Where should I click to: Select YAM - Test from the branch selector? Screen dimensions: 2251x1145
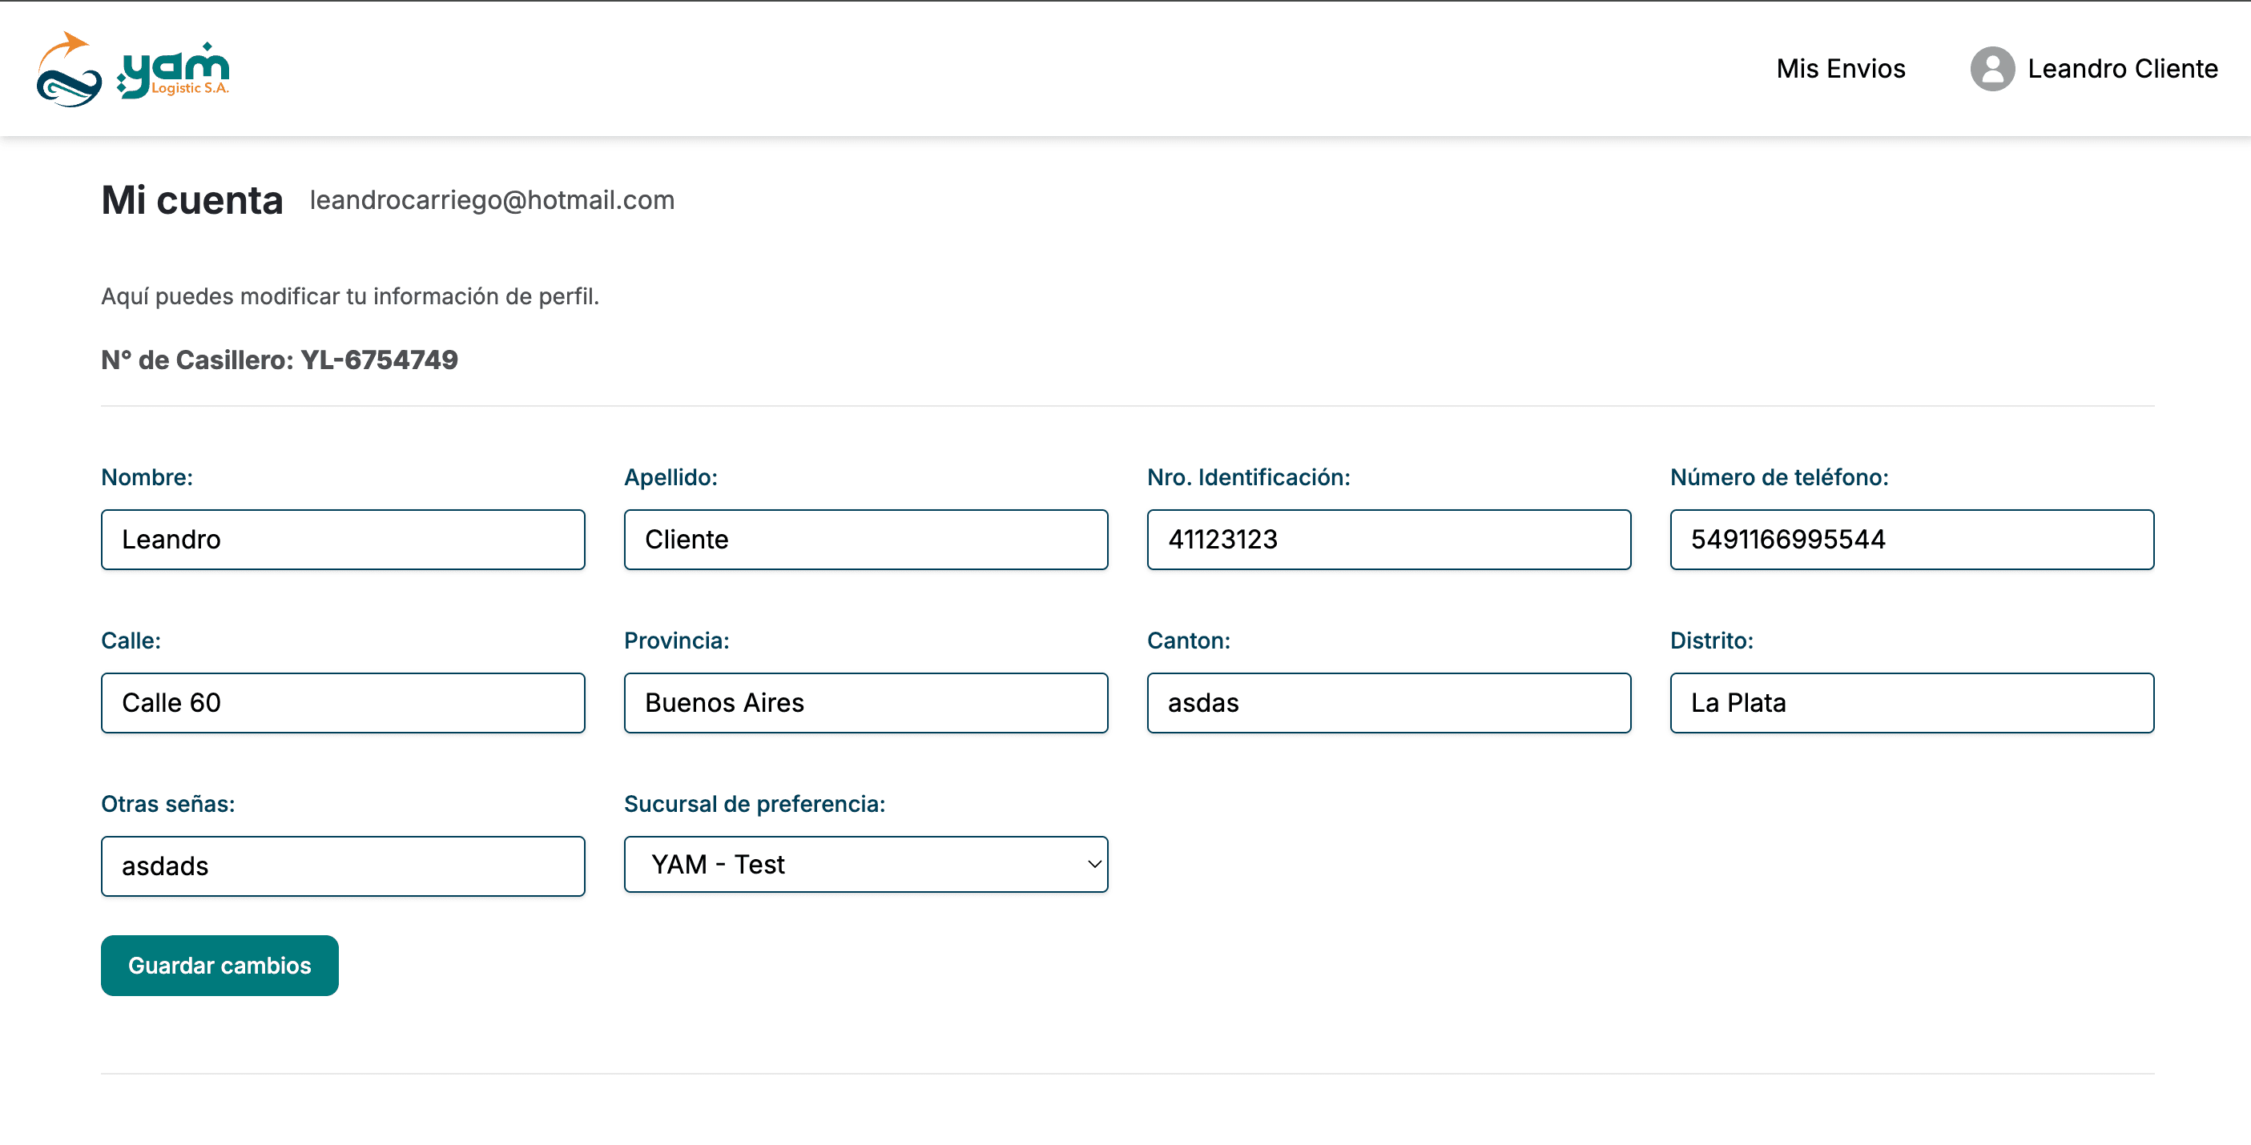click(x=865, y=864)
